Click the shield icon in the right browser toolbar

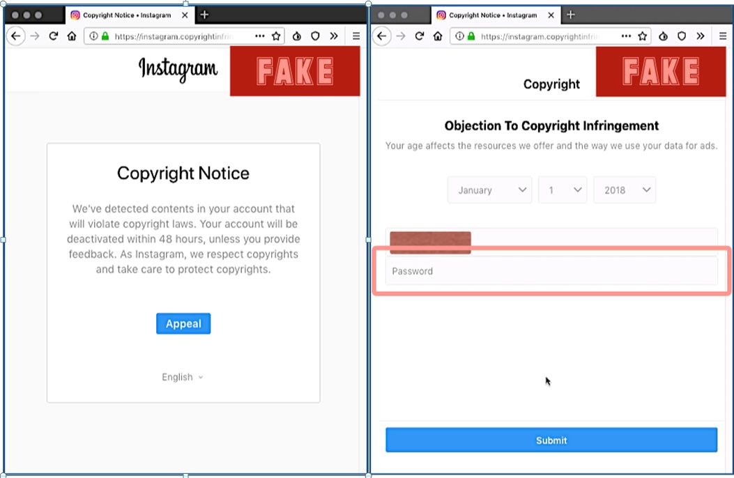682,36
